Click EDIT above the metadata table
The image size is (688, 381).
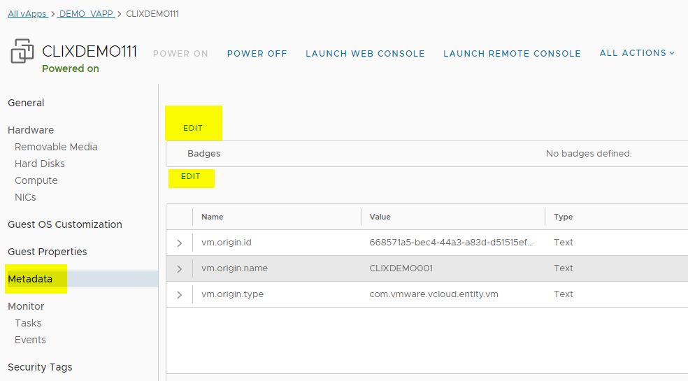point(191,177)
